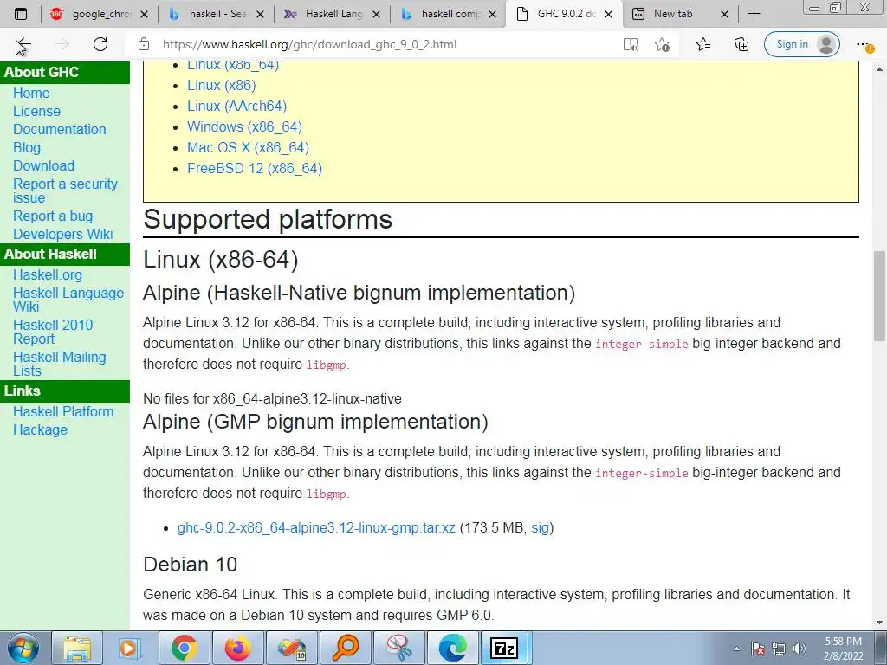Open the tab actions menu icon
Image resolution: width=887 pixels, height=665 pixels.
click(21, 14)
